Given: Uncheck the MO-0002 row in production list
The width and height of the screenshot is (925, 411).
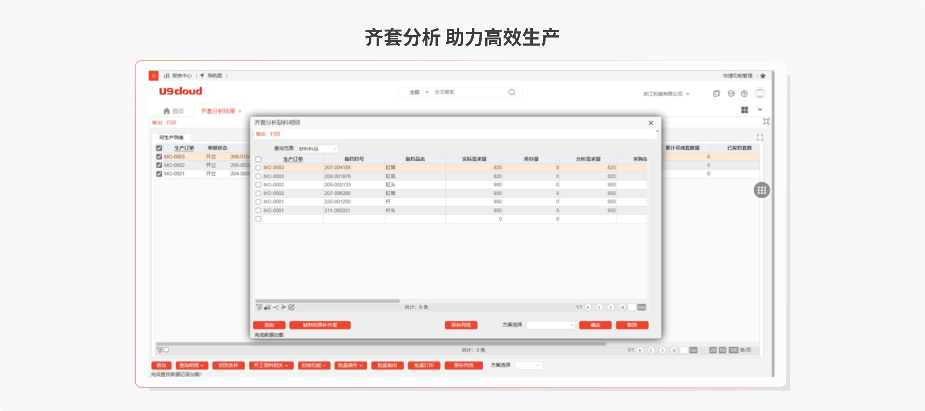Looking at the screenshot, I should click(x=159, y=165).
